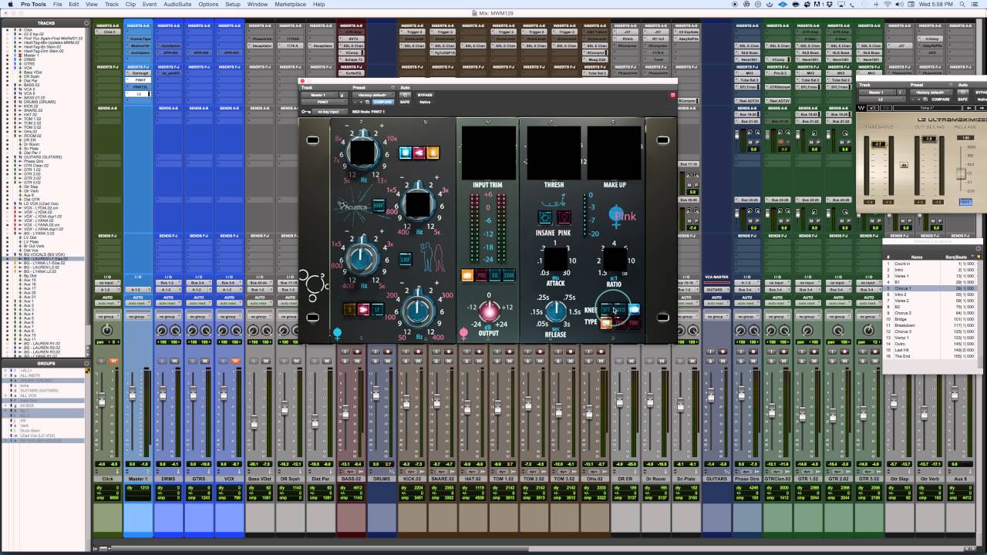Enable the PRE section button

tap(481, 275)
